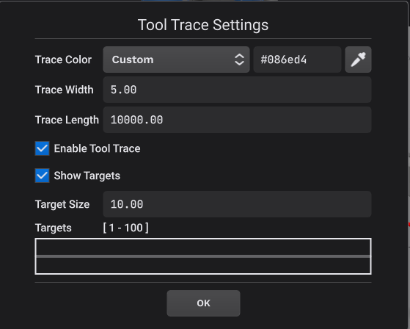Click the Trace Color label
The height and width of the screenshot is (329, 410).
click(x=63, y=59)
